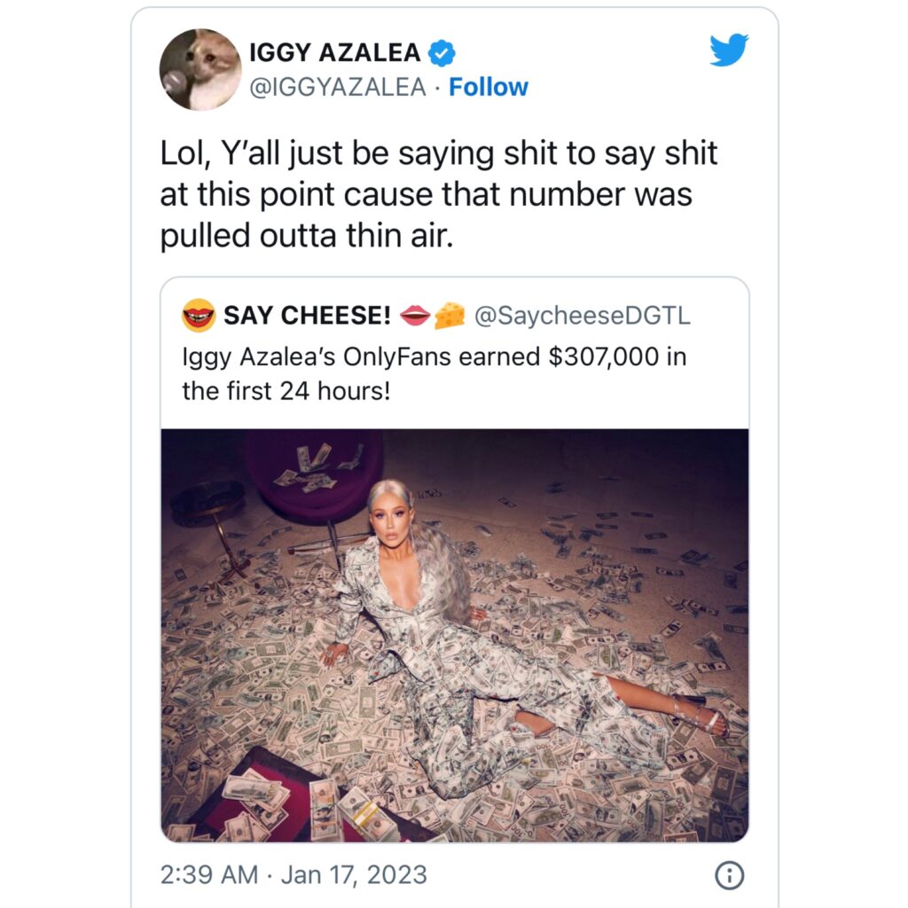Click the lips emoji in quoted tweet

415,316
